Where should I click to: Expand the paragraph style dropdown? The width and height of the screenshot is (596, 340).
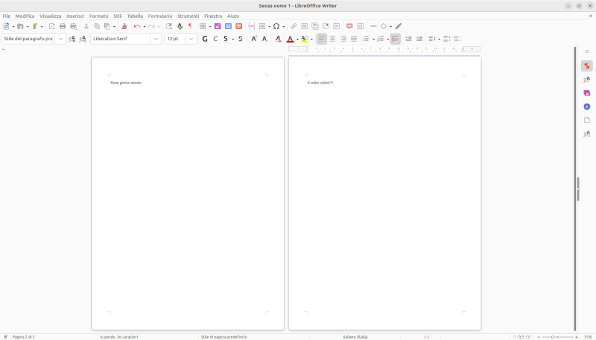pos(60,39)
